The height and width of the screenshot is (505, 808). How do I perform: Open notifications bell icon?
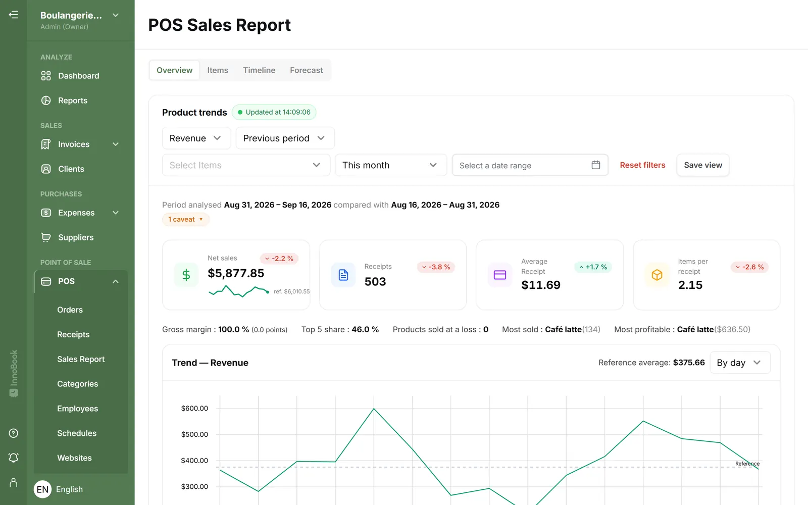(14, 458)
